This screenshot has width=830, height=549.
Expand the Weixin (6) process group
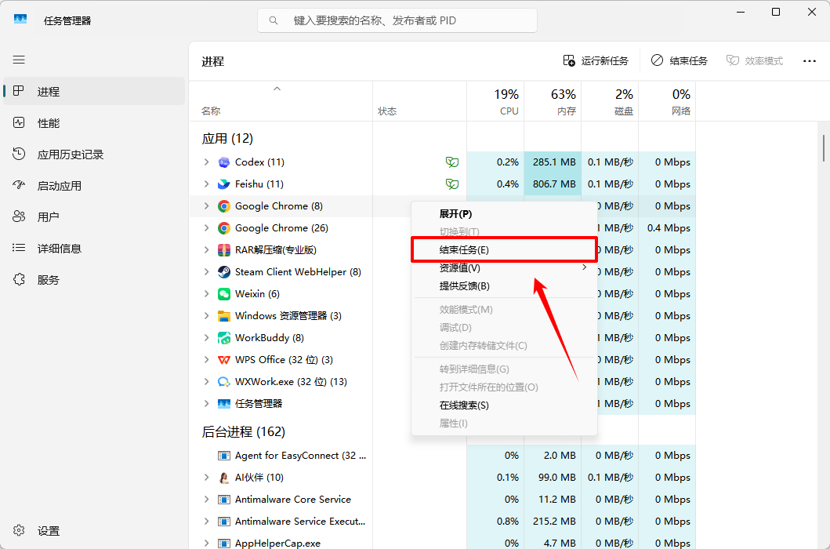point(206,294)
